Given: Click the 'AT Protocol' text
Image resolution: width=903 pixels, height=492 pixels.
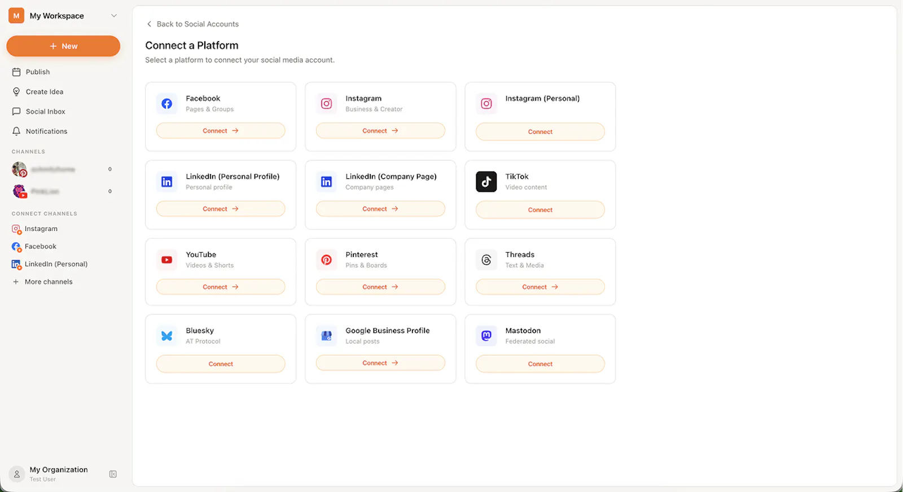Looking at the screenshot, I should point(203,341).
